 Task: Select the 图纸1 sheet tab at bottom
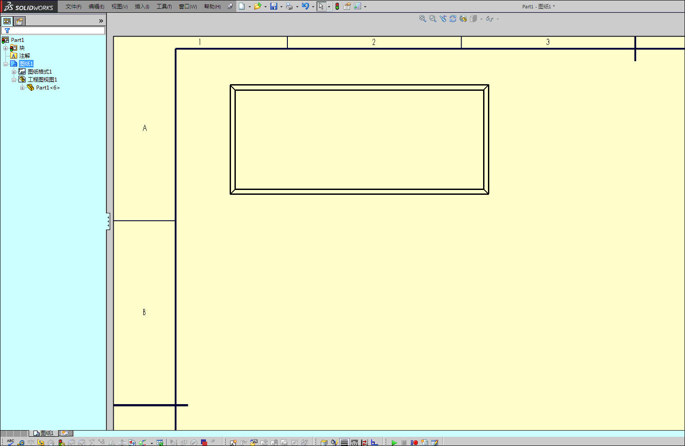coord(44,433)
